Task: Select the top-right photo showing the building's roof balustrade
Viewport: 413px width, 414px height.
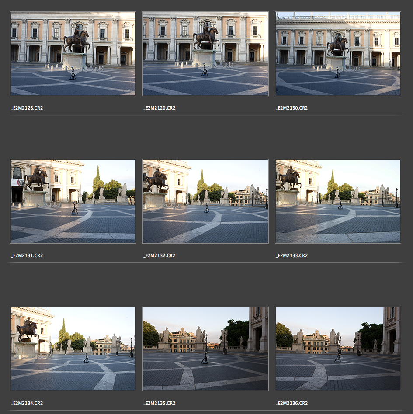Action: point(338,54)
